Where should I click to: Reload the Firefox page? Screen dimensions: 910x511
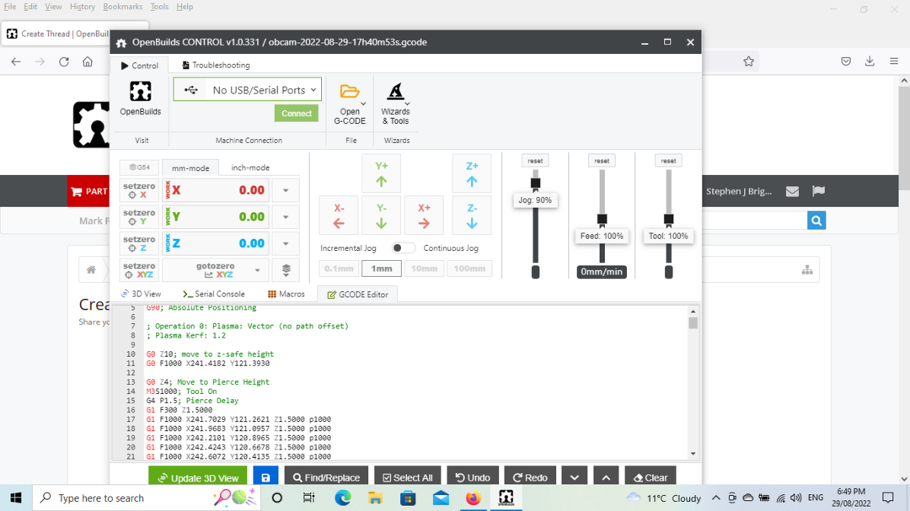[x=64, y=61]
